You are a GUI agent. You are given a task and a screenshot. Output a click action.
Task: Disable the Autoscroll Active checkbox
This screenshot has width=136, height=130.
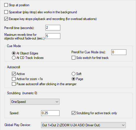[x=14, y=74]
